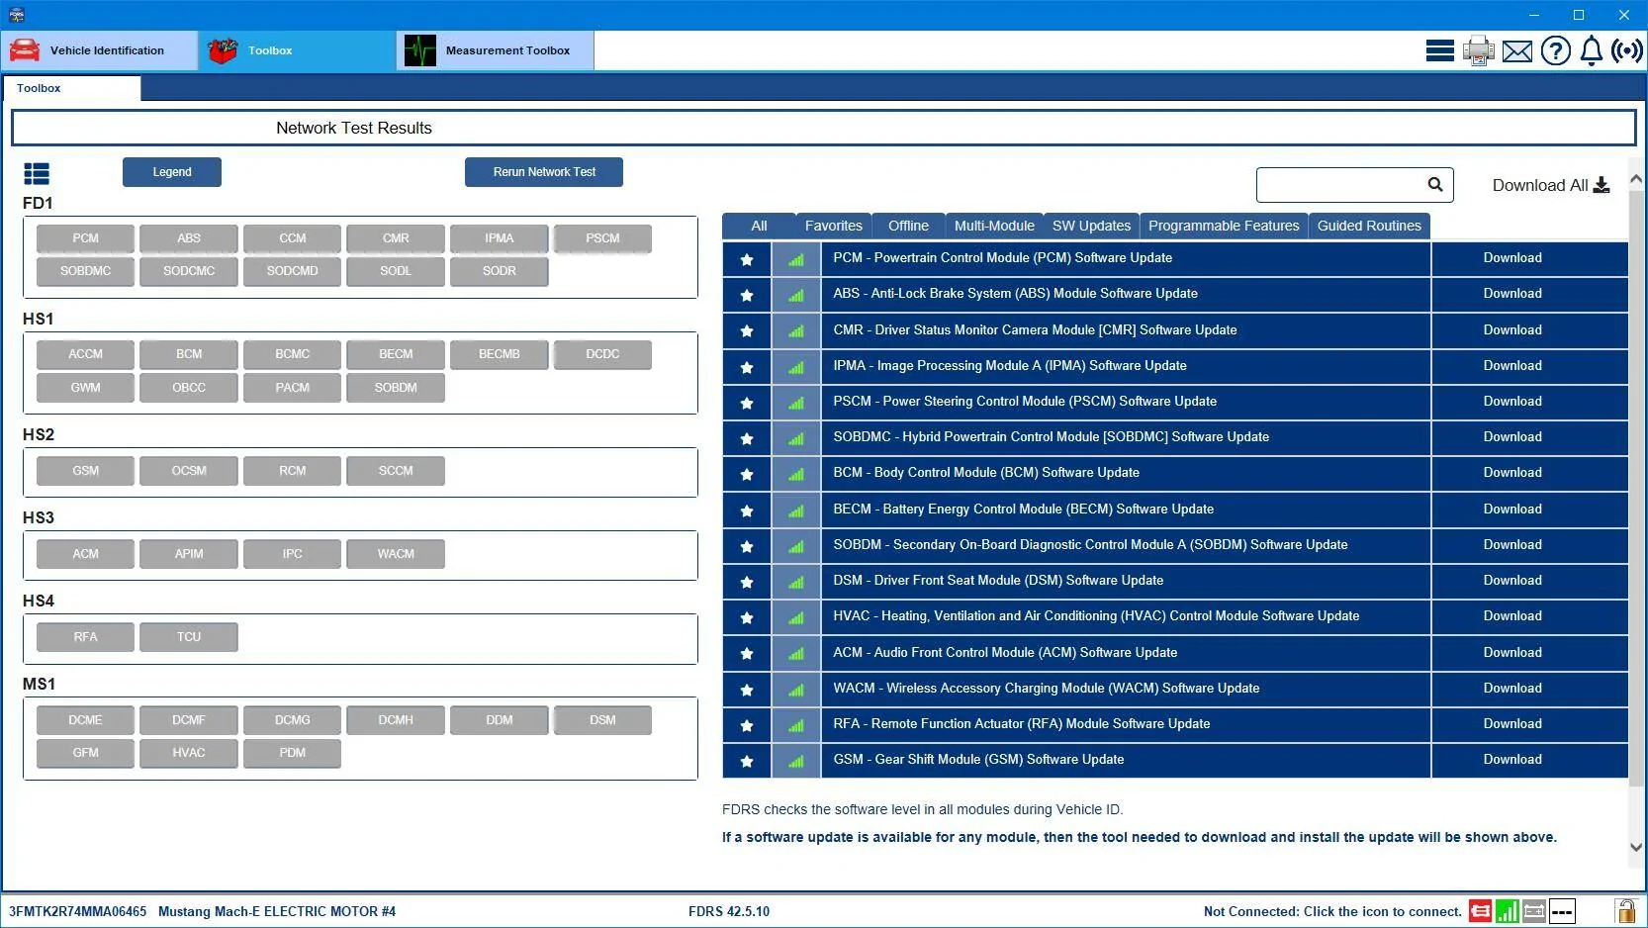Toggle favorite star for PCM Software Update
1648x928 pixels.
(747, 259)
